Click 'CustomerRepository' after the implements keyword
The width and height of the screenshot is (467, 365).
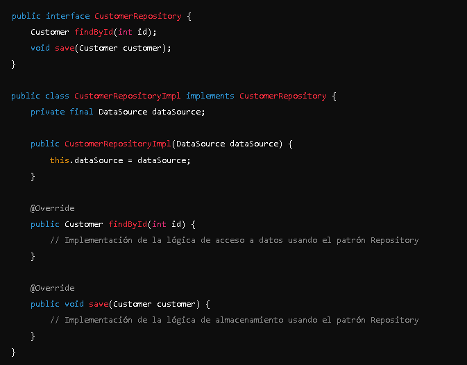point(283,96)
